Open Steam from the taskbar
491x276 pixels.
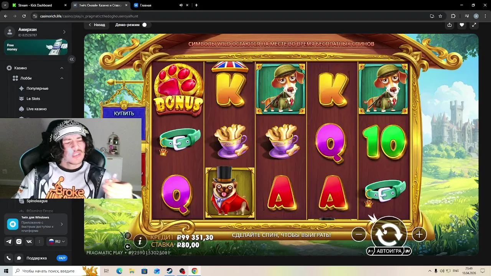point(169,271)
